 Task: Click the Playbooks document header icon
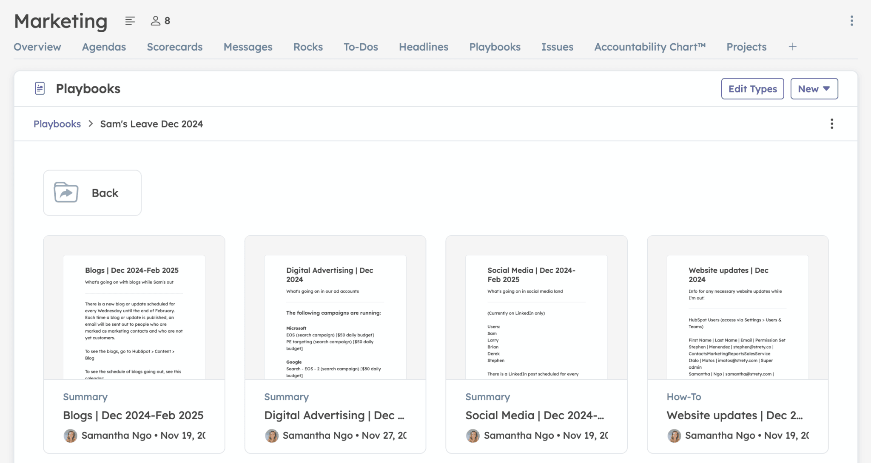pyautogui.click(x=40, y=88)
